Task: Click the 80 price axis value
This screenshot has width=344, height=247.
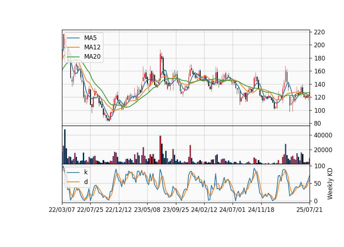Action: pos(318,124)
